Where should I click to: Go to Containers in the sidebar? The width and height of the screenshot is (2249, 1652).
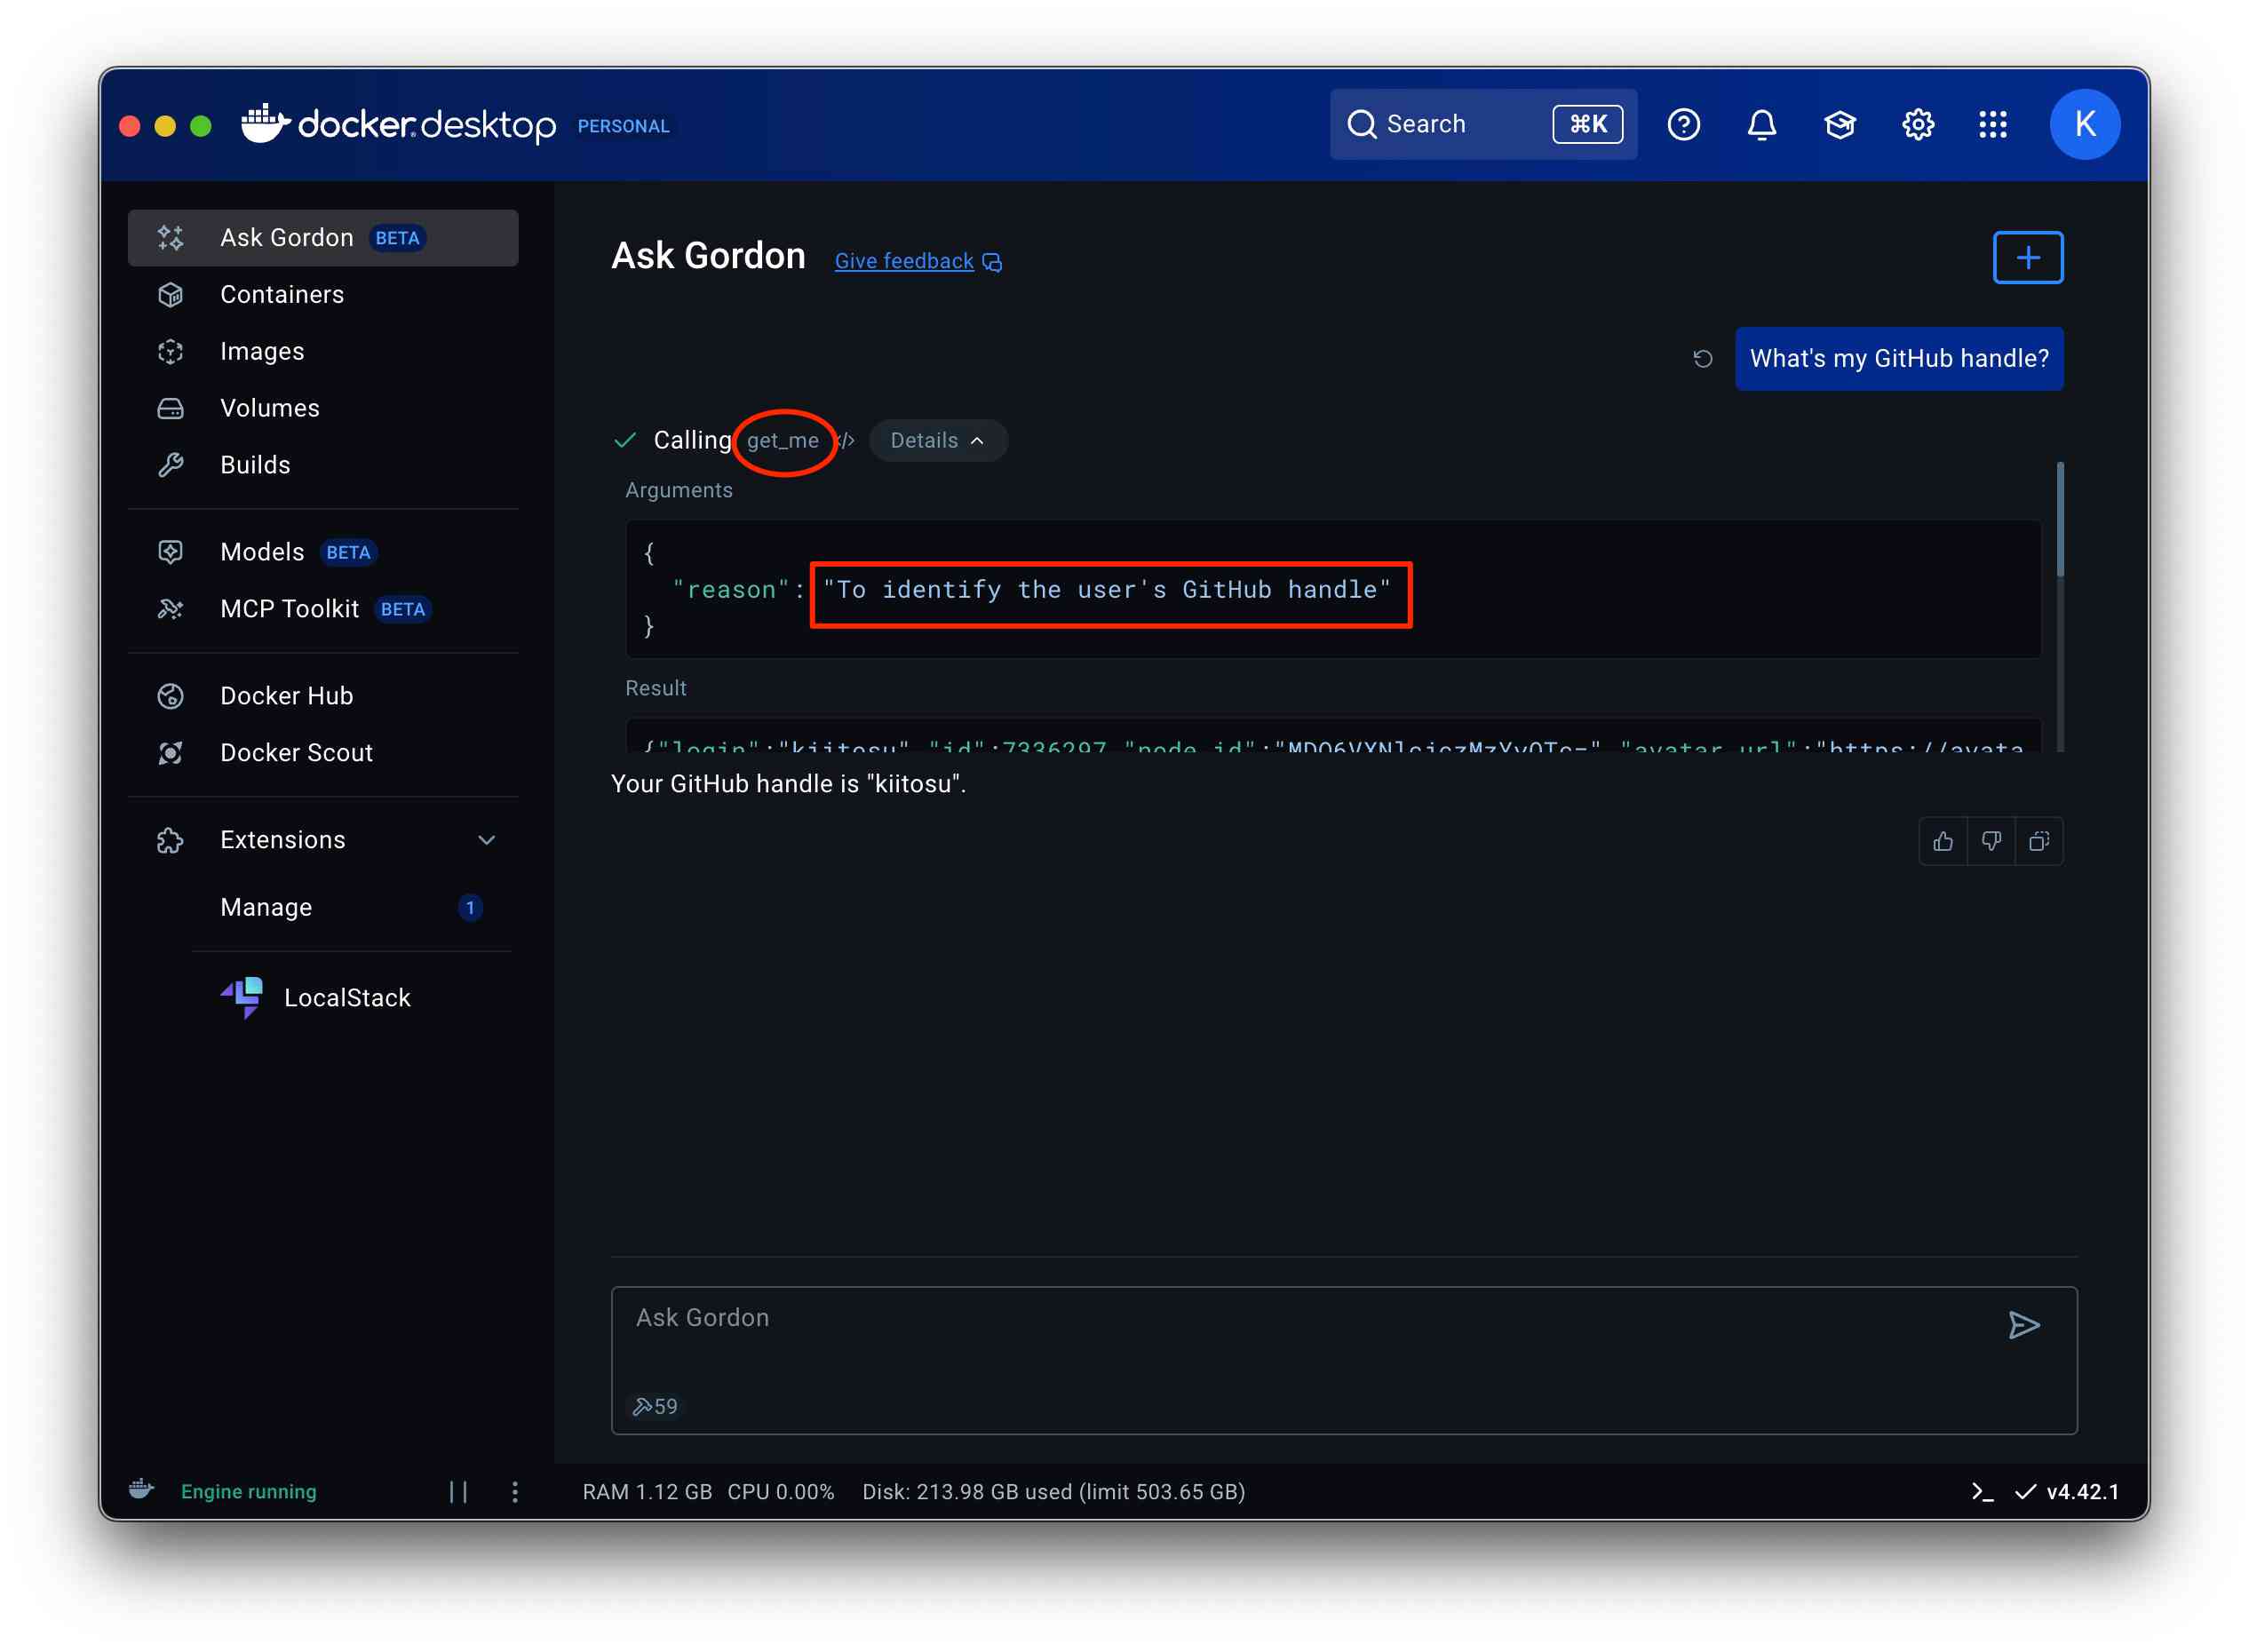tap(282, 294)
